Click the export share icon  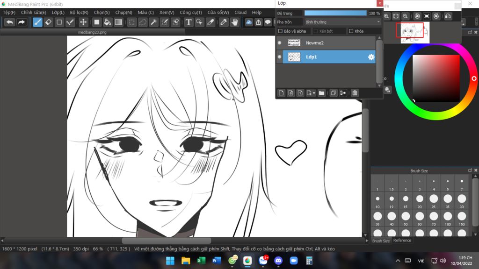pyautogui.click(x=258, y=22)
